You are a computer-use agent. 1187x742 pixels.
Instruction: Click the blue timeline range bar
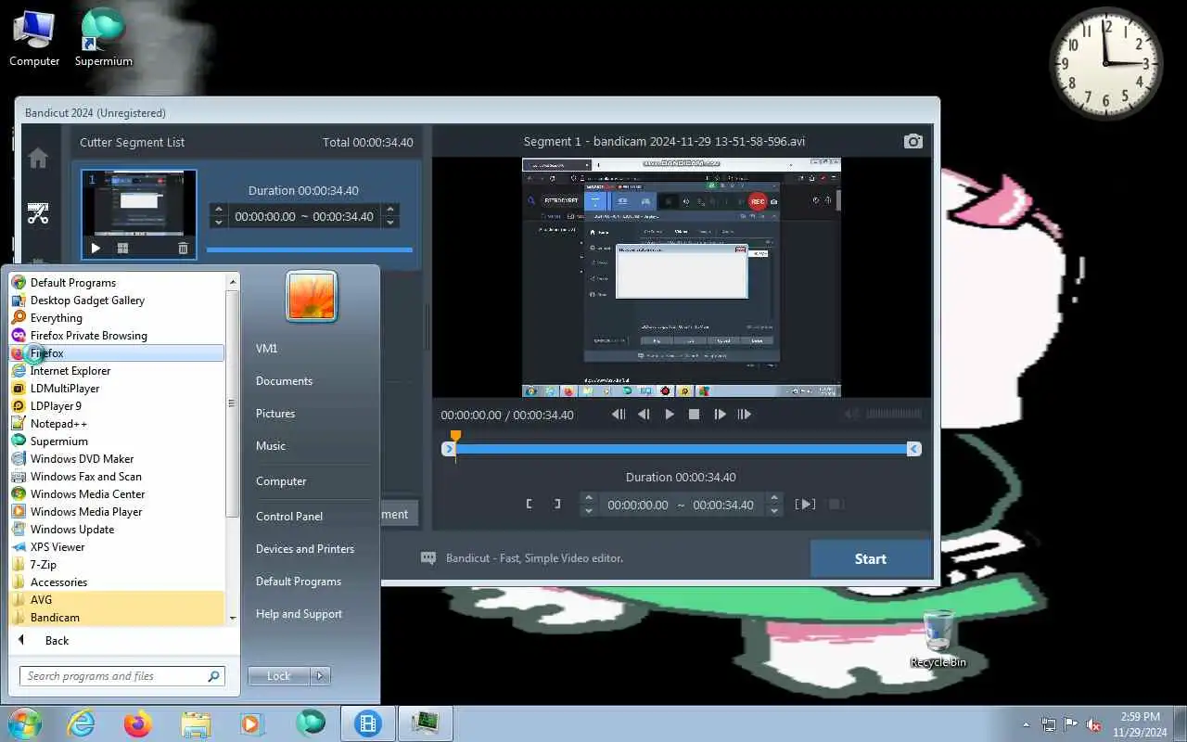(682, 449)
